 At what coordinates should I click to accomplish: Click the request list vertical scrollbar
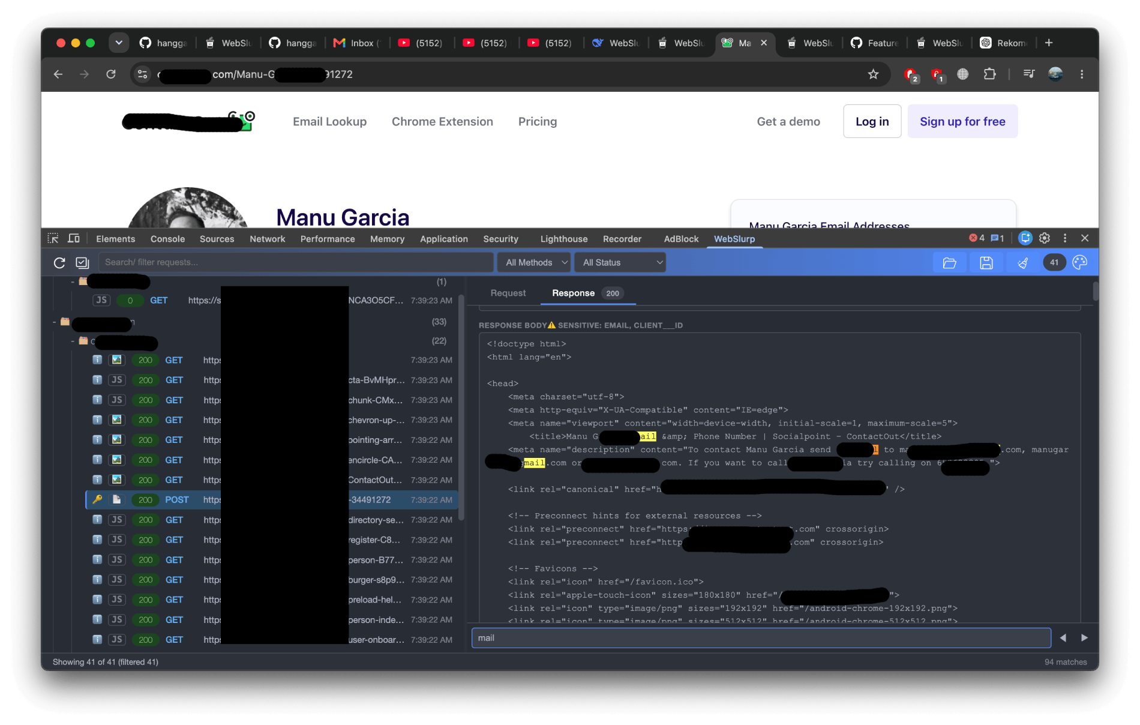[461, 407]
